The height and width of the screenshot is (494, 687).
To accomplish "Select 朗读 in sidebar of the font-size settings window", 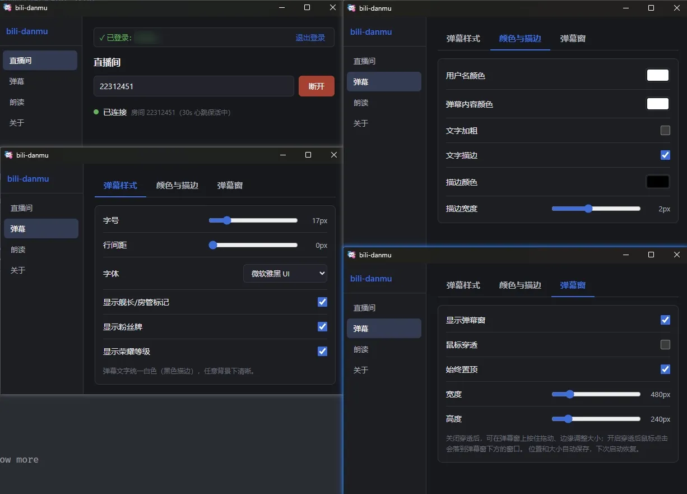I will click(x=41, y=250).
